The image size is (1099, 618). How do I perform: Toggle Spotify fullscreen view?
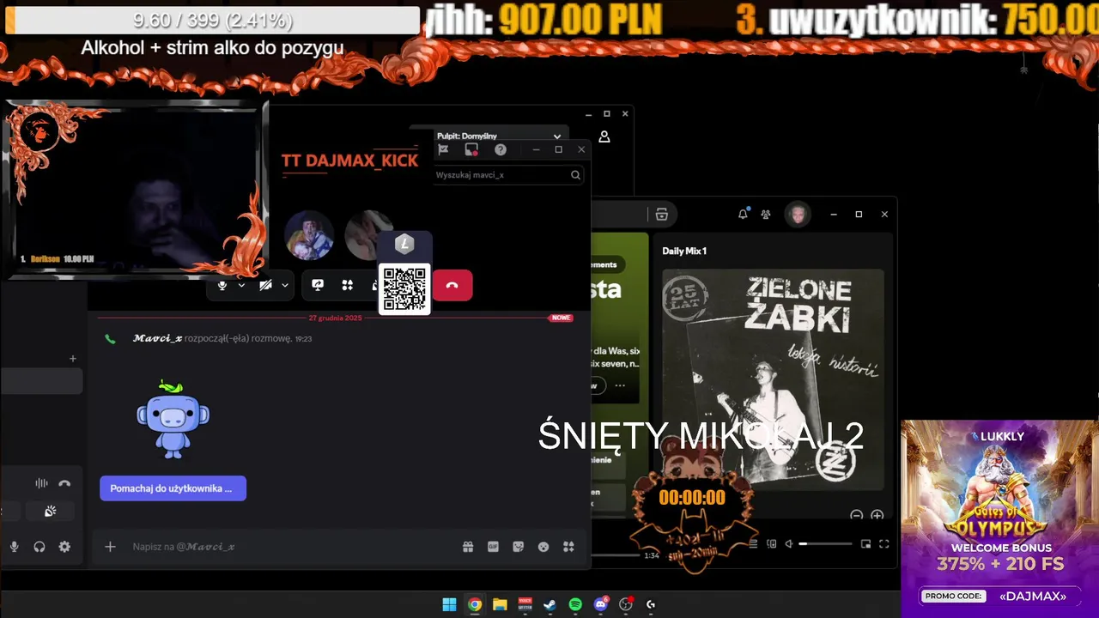click(x=883, y=543)
